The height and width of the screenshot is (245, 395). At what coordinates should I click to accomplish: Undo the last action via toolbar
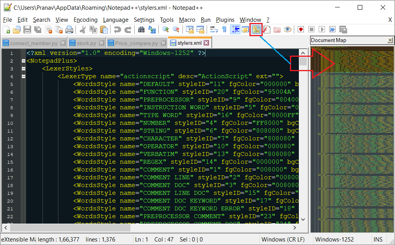pyautogui.click(x=117, y=30)
